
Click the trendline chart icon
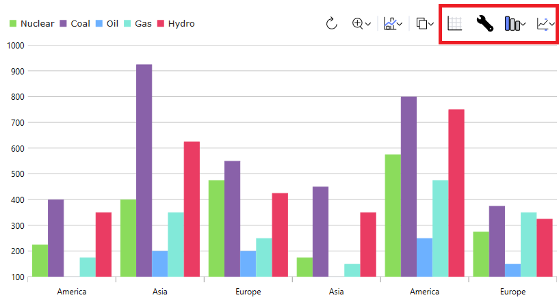click(x=543, y=24)
